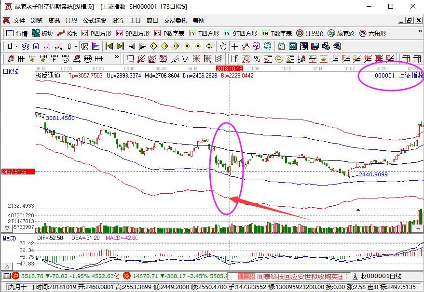The width and height of the screenshot is (424, 292).
Task: Click the 闻泰科技 scrolling news headline
Action: click(300, 276)
